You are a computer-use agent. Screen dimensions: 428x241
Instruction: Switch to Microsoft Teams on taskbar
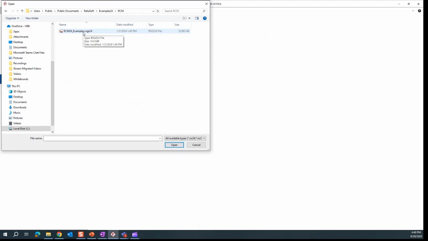coord(124,234)
